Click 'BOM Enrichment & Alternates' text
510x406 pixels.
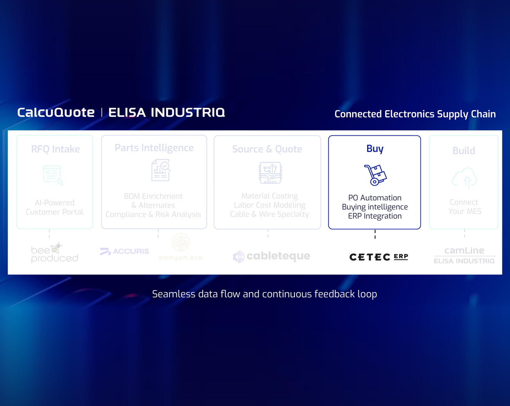coord(153,201)
